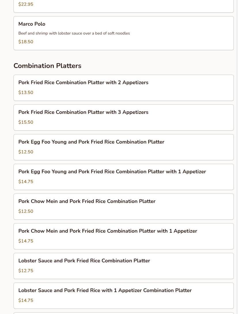Click the $12.75 Lobster Sauce platter price
Viewport: 243px width, 314px height.
click(x=26, y=271)
